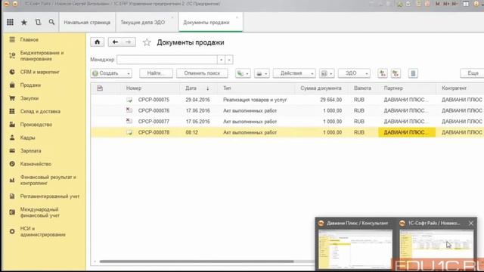The width and height of the screenshot is (484, 272).
Task: Open the create-based-on dropdown icon
Action: click(x=243, y=73)
